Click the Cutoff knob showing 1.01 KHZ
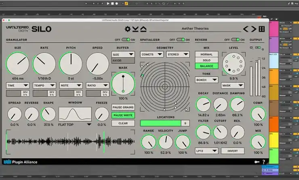The width and height of the screenshot is (299, 180). click(220, 132)
